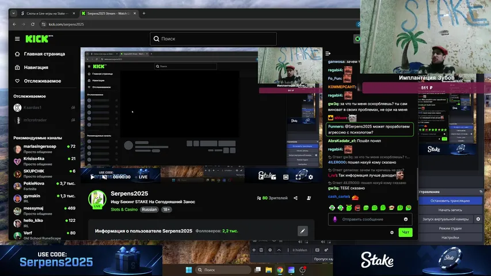Toggle Режим студии in OBS

450,228
